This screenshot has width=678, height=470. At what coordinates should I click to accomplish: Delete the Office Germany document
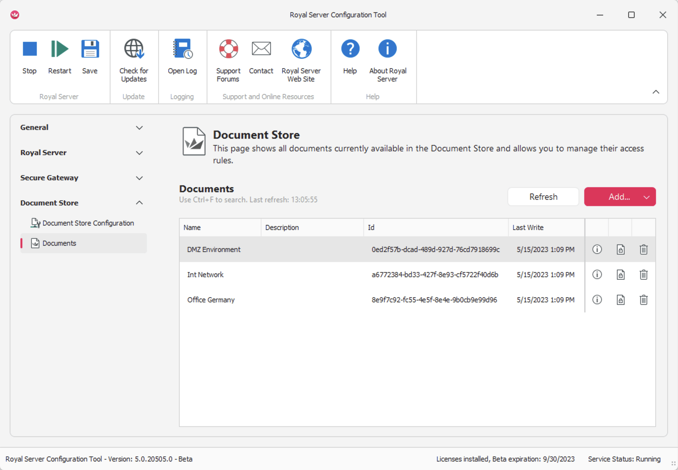[644, 300]
